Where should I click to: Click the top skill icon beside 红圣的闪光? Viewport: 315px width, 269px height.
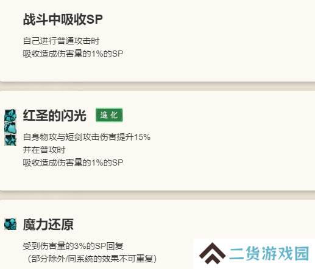[x=10, y=115]
